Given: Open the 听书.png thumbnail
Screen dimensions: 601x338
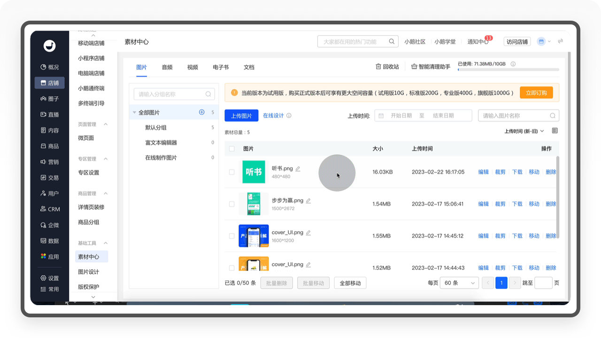Looking at the screenshot, I should [x=254, y=172].
